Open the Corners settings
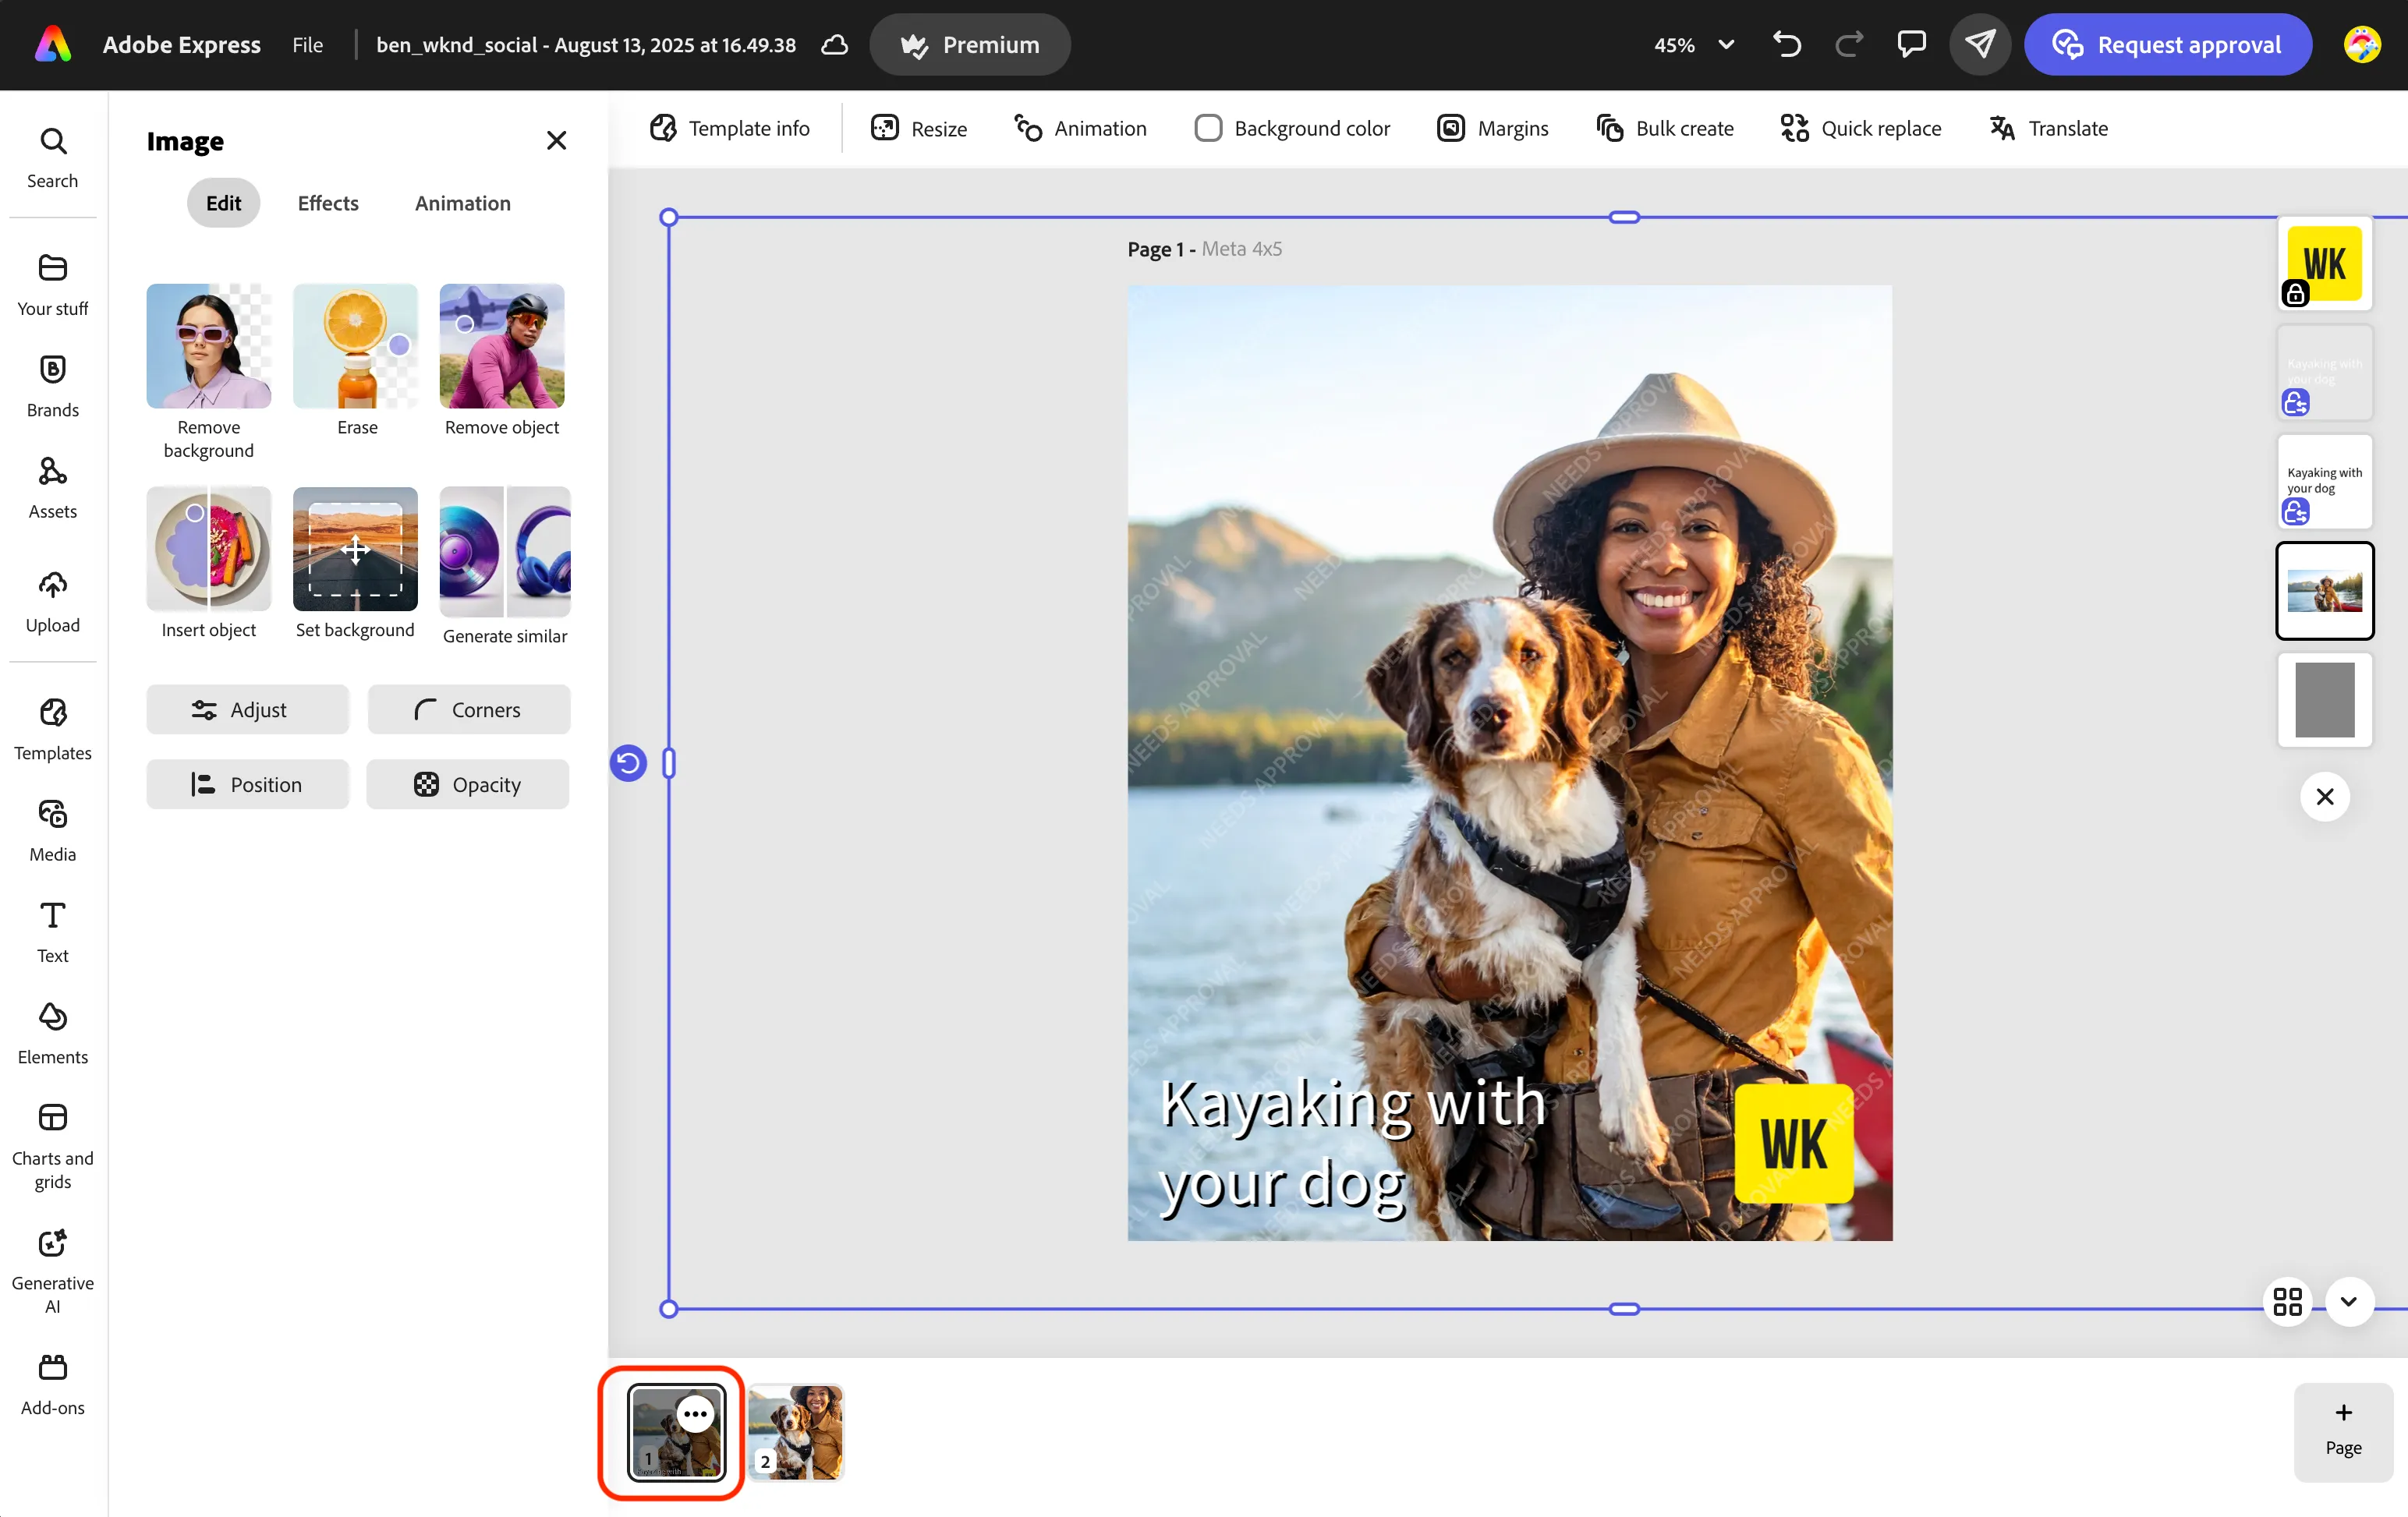Viewport: 2408px width, 1517px height. [x=468, y=709]
